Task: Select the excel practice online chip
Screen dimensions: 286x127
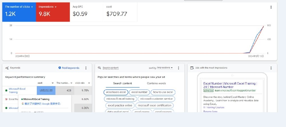Action: point(120,105)
